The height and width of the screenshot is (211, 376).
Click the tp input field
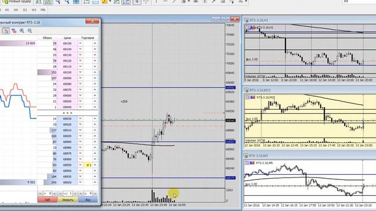(88, 193)
